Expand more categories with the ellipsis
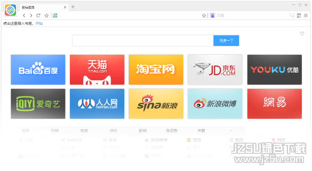 (231, 131)
